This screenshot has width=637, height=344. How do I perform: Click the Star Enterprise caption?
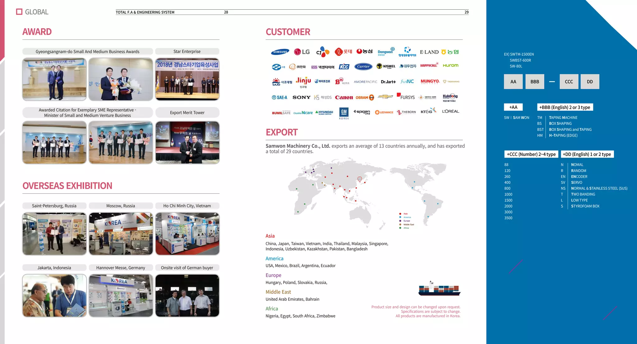(x=187, y=52)
